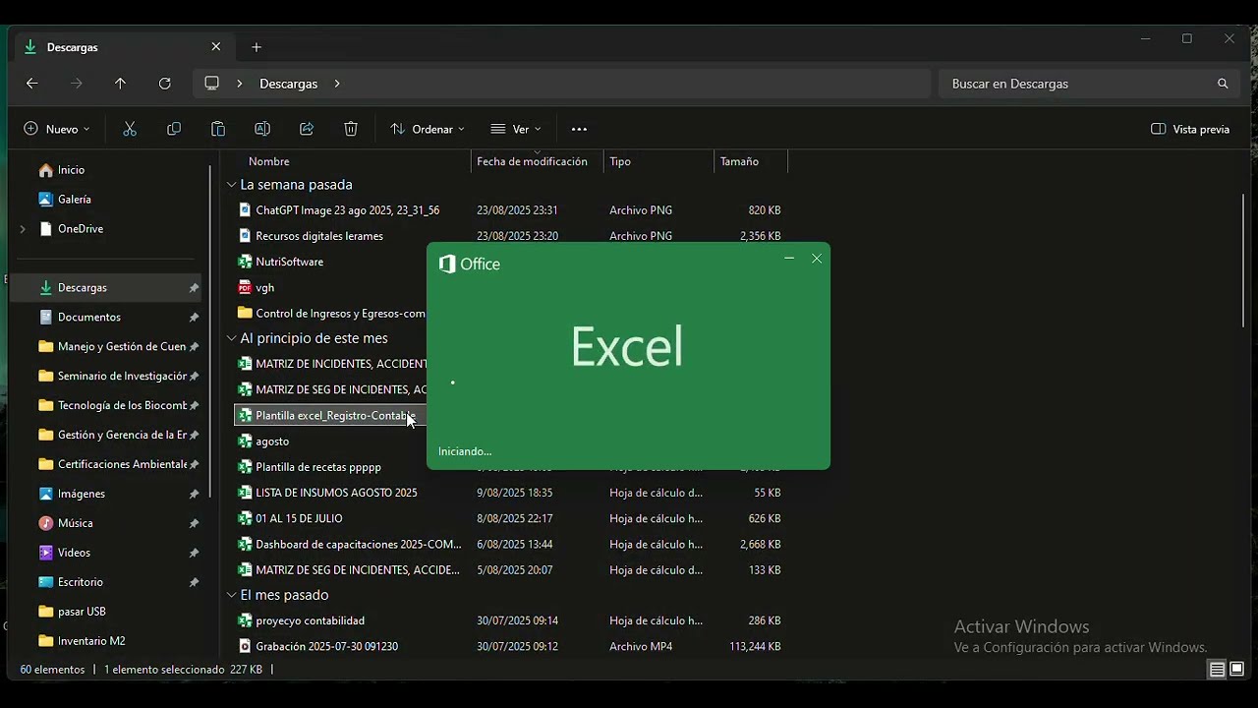The height and width of the screenshot is (708, 1258).
Task: Open the three-dots more options menu
Action: pos(579,129)
